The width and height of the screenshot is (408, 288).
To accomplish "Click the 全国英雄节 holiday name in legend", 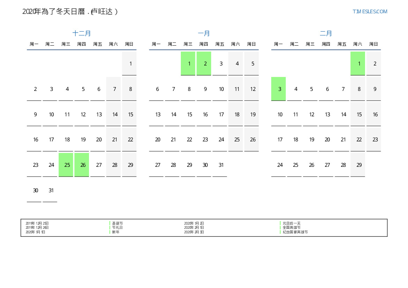I will [x=291, y=227].
